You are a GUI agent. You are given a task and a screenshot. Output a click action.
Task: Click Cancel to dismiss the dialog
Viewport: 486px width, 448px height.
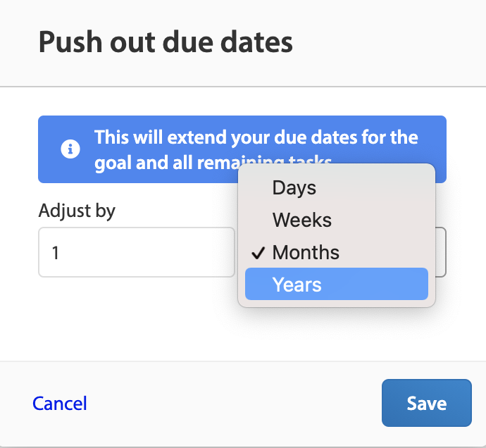[60, 404]
